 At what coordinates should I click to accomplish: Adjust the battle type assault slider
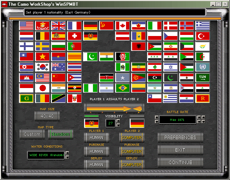pos(114,108)
